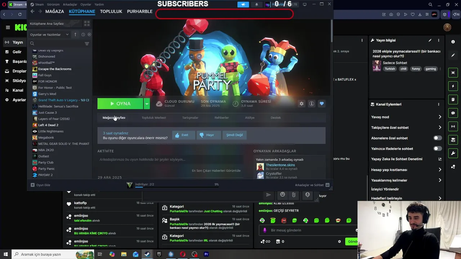This screenshot has width=461, height=259.
Task: Open Steam library filter options icon
Action: [x=87, y=44]
